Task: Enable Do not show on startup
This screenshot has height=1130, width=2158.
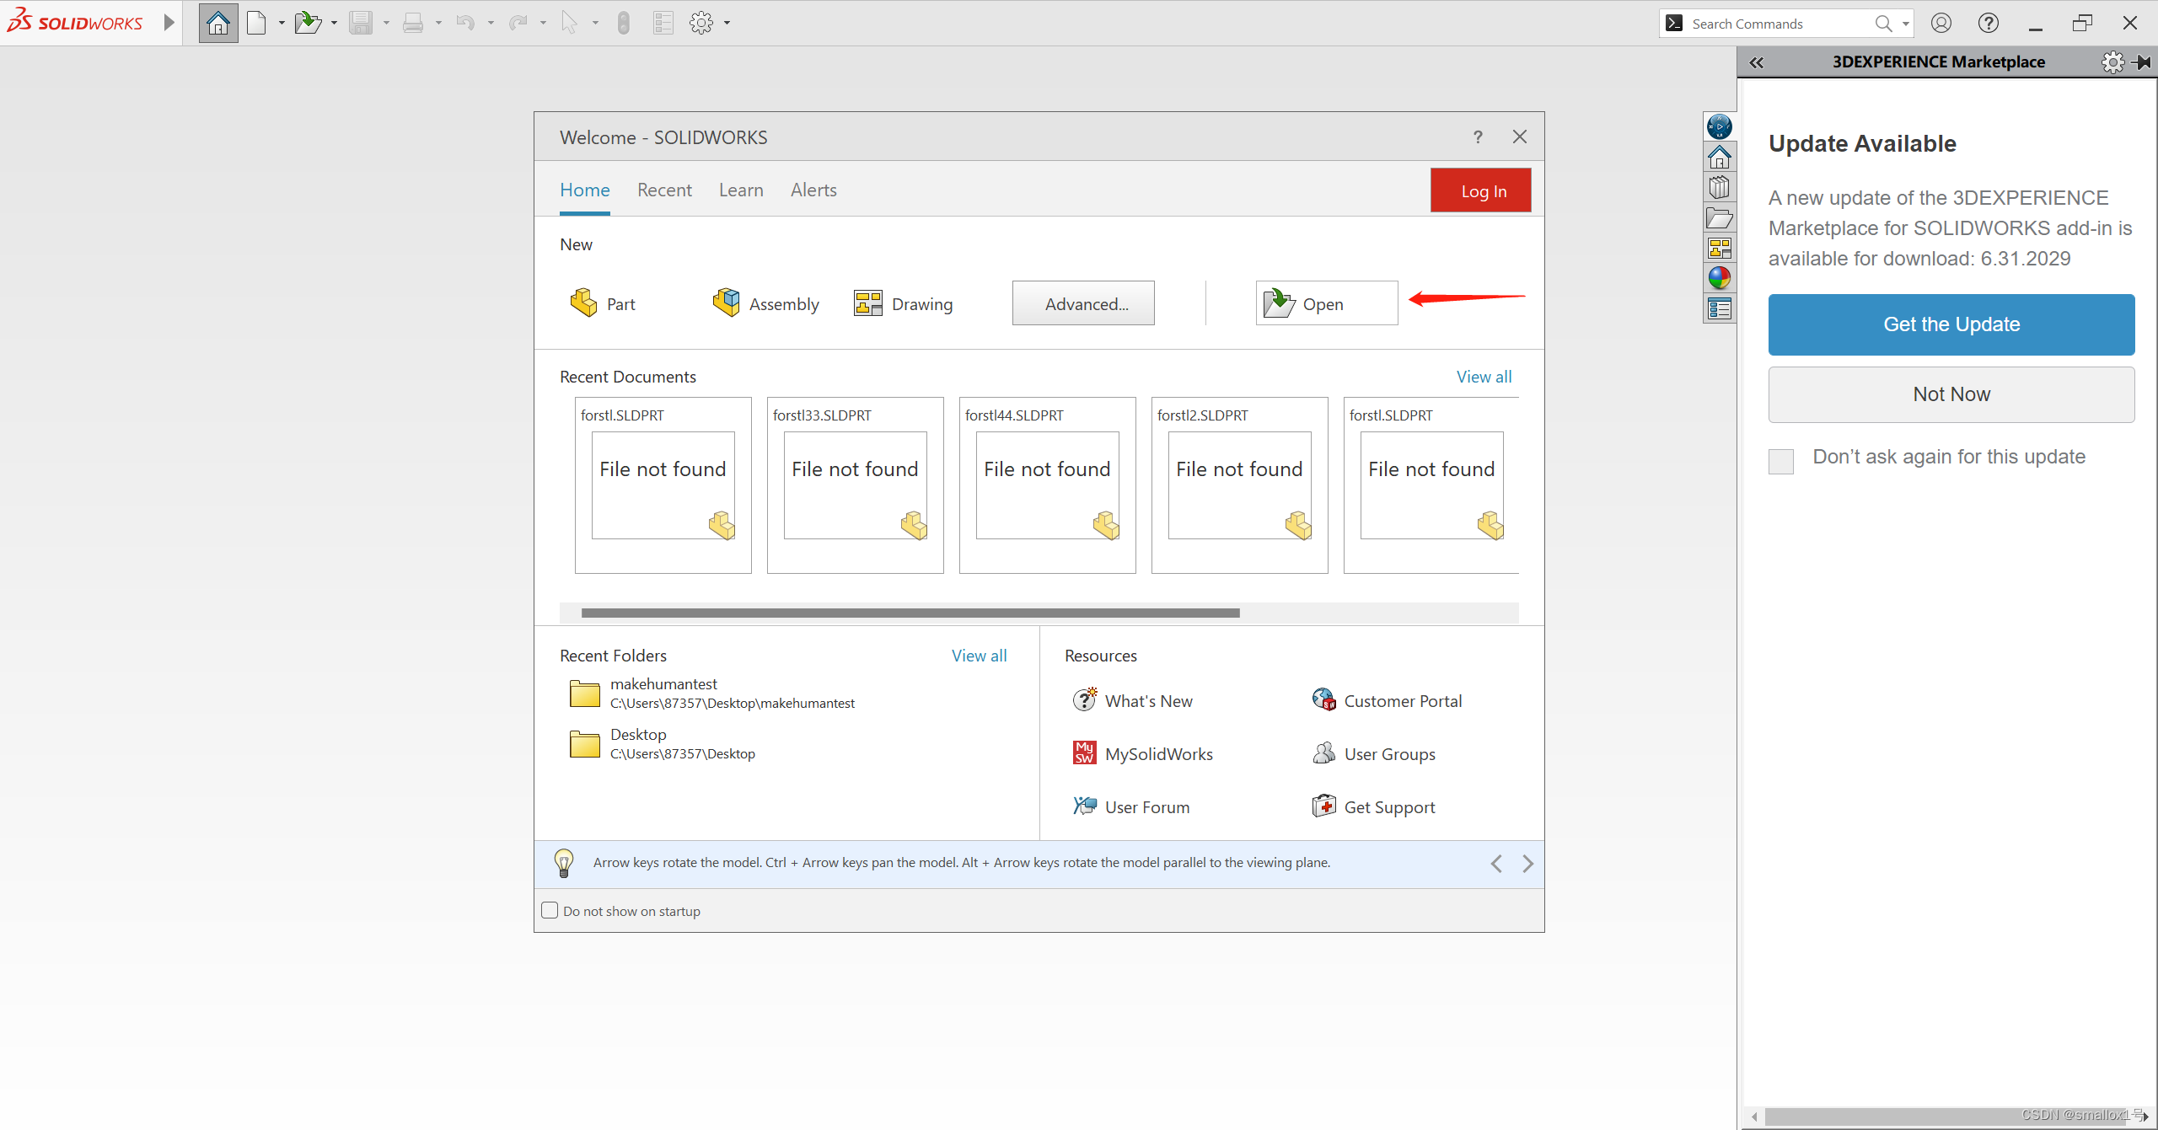Action: pyautogui.click(x=550, y=910)
